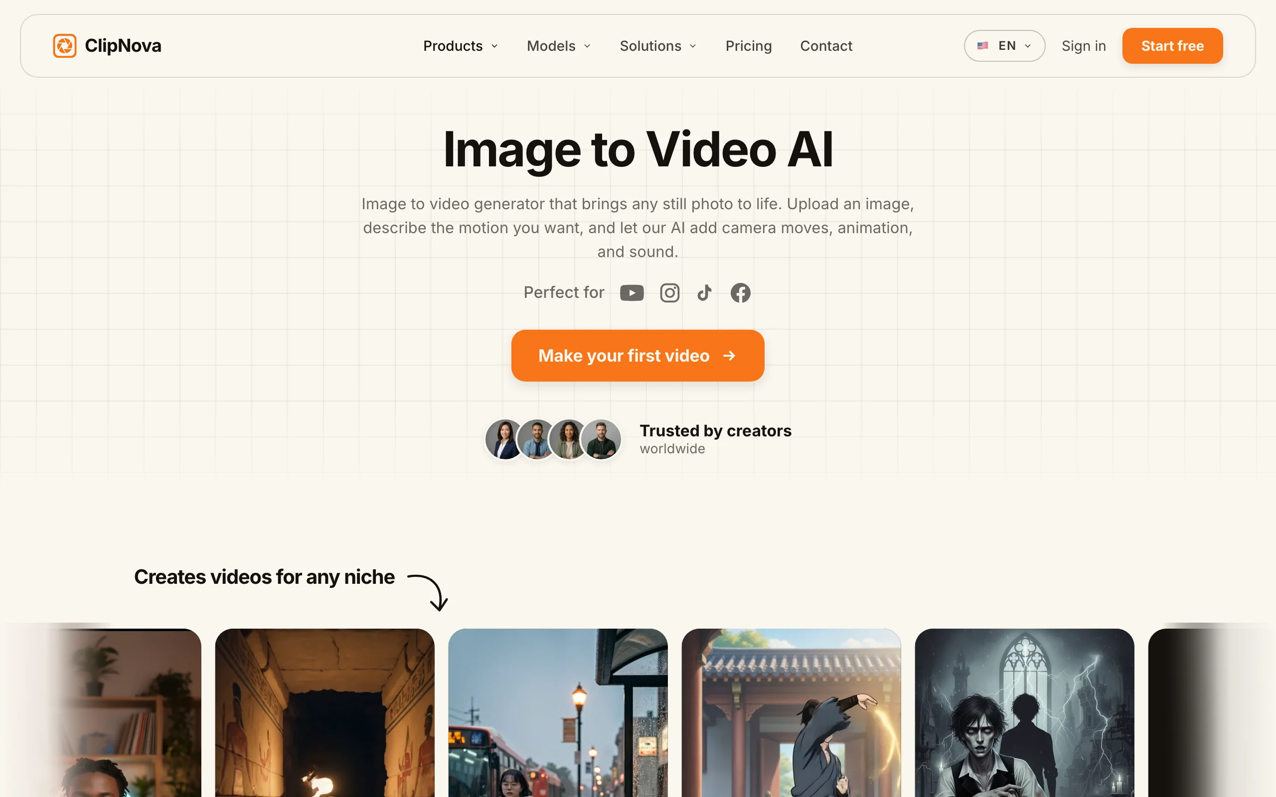Image resolution: width=1276 pixels, height=797 pixels.
Task: Click the US flag icon
Action: pyautogui.click(x=983, y=46)
